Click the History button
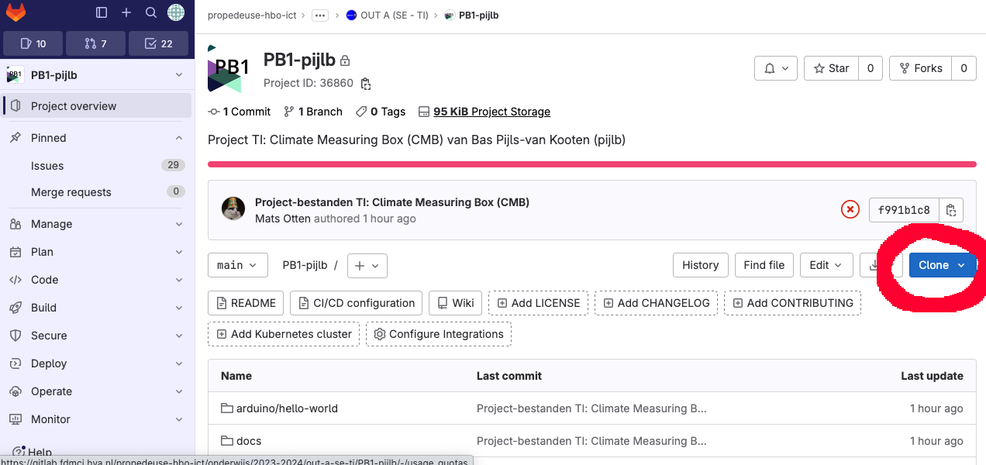Image resolution: width=986 pixels, height=465 pixels. coord(701,265)
